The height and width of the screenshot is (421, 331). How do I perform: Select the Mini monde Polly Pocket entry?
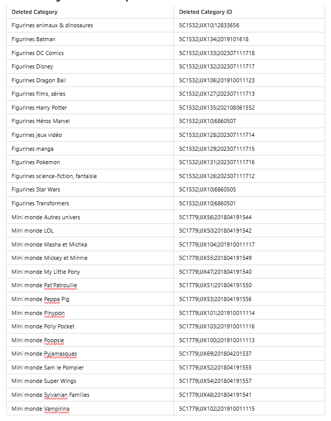coord(43,326)
